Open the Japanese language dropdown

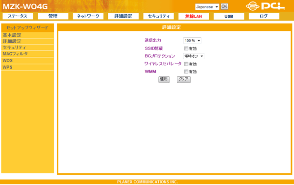pos(207,7)
